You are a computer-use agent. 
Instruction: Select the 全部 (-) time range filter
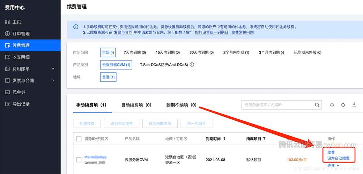click(x=108, y=53)
